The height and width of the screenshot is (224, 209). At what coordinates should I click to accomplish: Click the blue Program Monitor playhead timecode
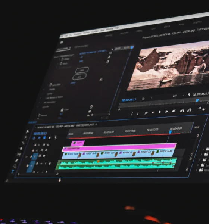(x=129, y=100)
